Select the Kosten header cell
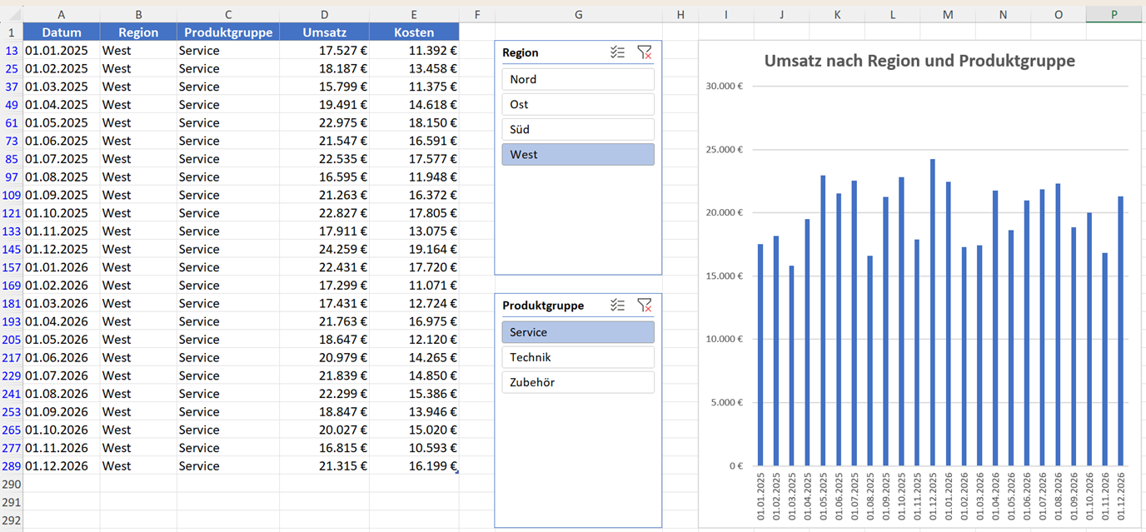Screen dimensions: 1146x532 (414, 32)
